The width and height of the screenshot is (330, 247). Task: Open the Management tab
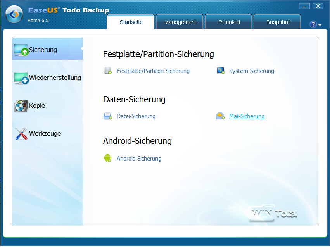coord(180,22)
